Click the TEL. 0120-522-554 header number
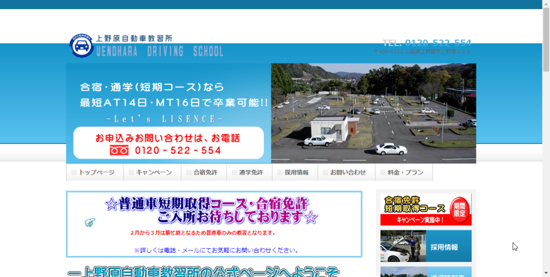 (x=426, y=43)
